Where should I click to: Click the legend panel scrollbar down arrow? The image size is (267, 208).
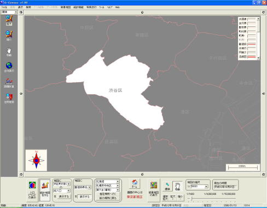[258, 58]
